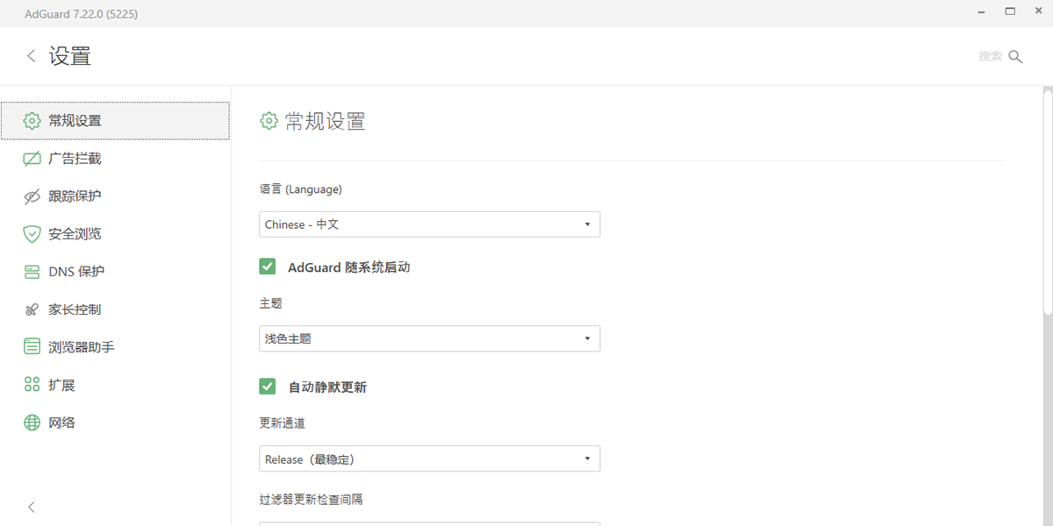Click the 浏览器助手 window icon
This screenshot has width=1053, height=526.
(32, 347)
